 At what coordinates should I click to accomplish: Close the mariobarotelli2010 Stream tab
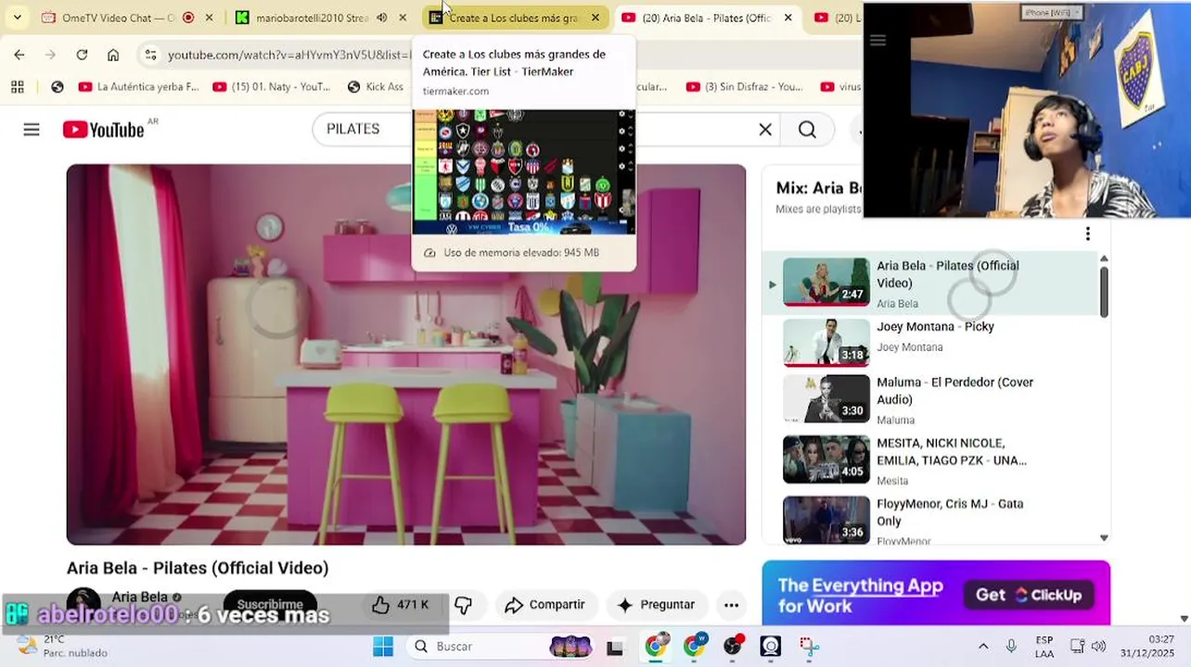[x=403, y=18]
